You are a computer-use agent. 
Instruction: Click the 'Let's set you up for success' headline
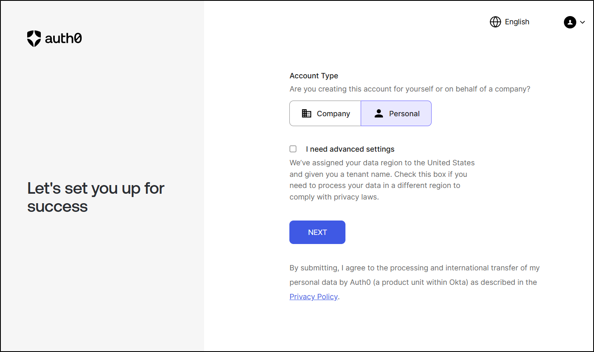pyautogui.click(x=96, y=197)
